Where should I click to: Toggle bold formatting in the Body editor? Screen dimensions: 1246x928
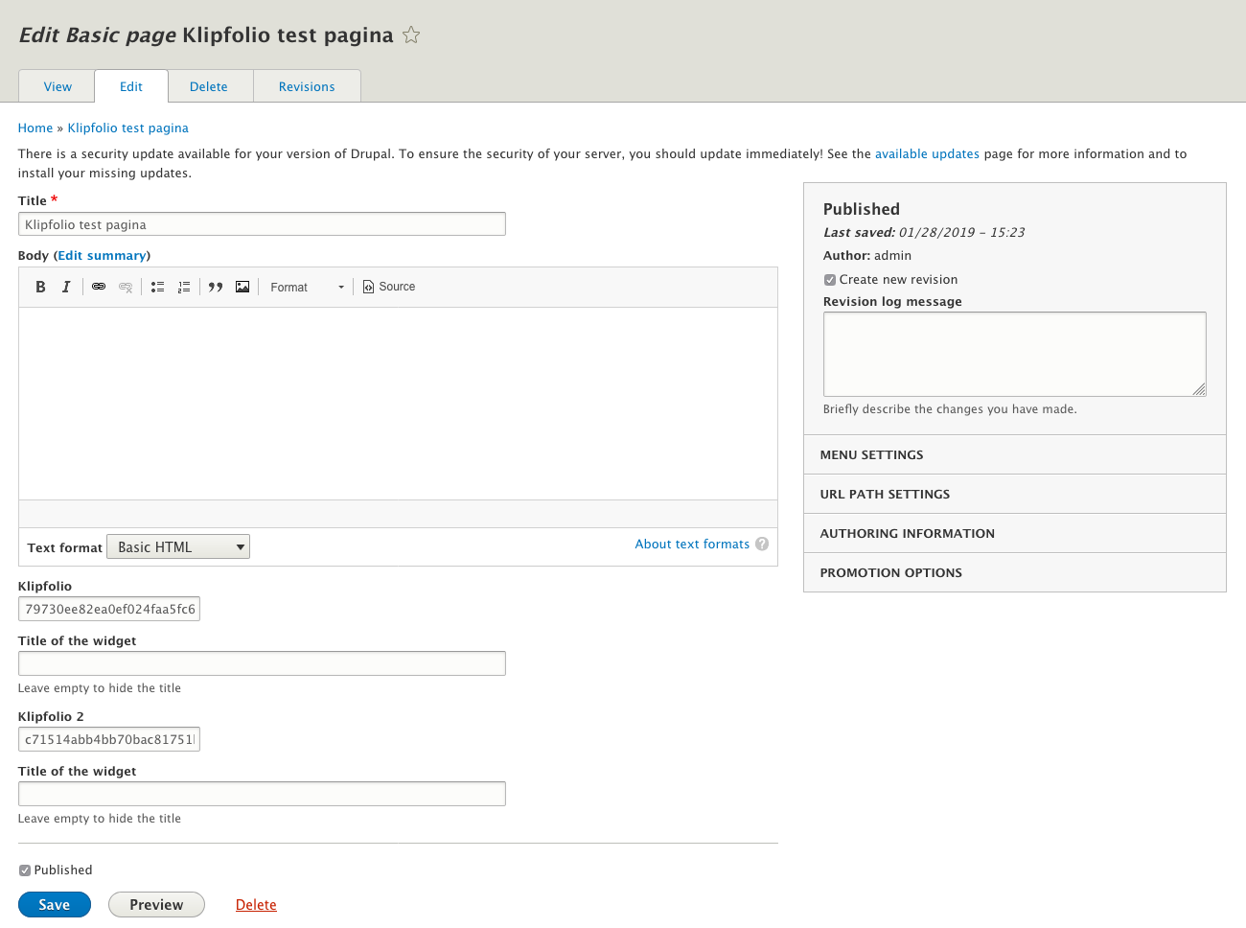40,286
